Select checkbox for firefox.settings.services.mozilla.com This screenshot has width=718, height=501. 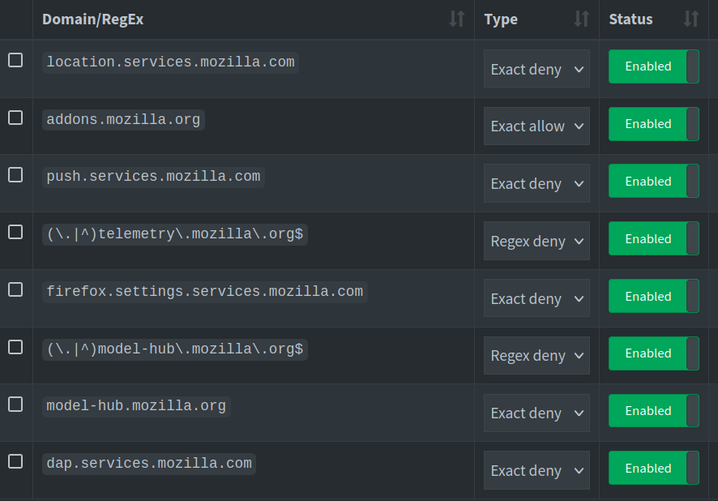(15, 289)
